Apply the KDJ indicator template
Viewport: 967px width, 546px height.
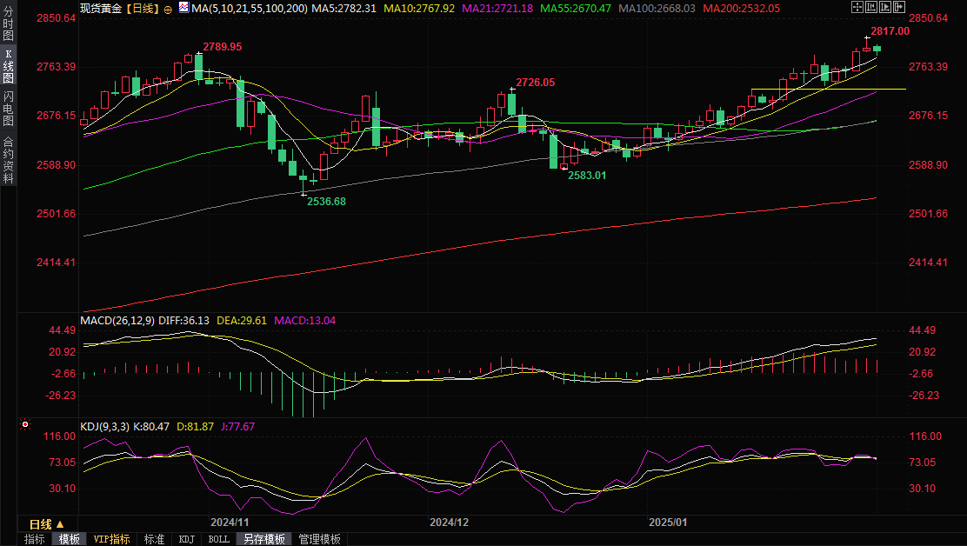click(187, 539)
